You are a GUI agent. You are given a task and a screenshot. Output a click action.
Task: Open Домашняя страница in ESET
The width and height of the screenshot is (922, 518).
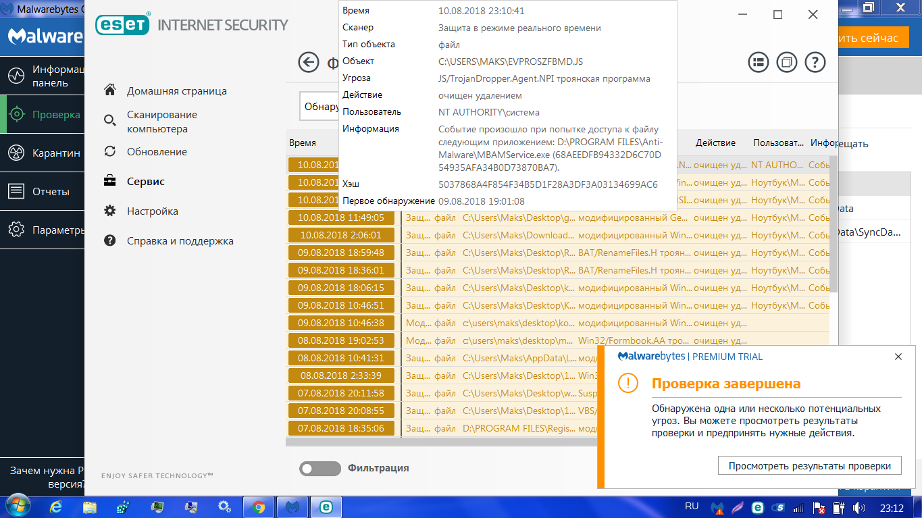(x=177, y=91)
